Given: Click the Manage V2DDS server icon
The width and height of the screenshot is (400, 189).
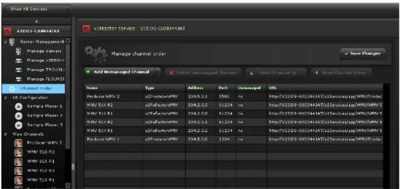Looking at the screenshot, I should coord(18,61).
